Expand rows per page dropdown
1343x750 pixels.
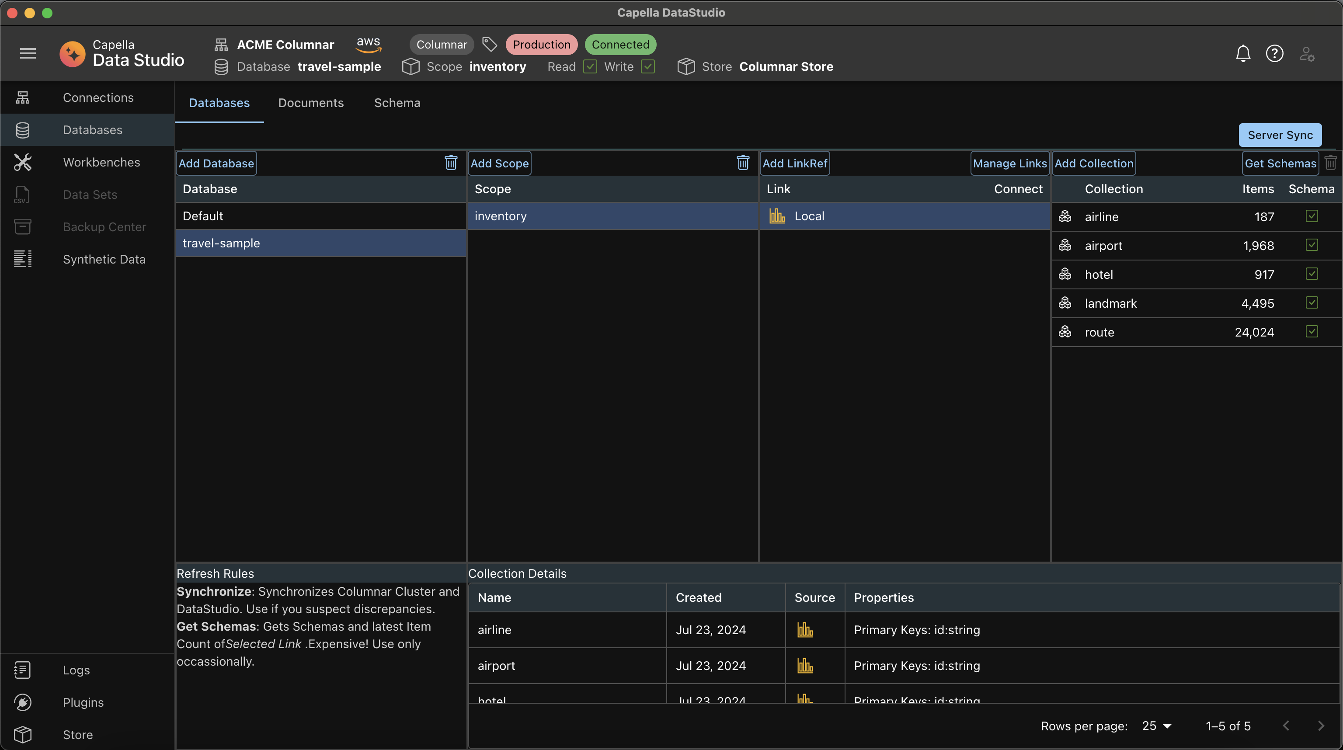[1157, 727]
